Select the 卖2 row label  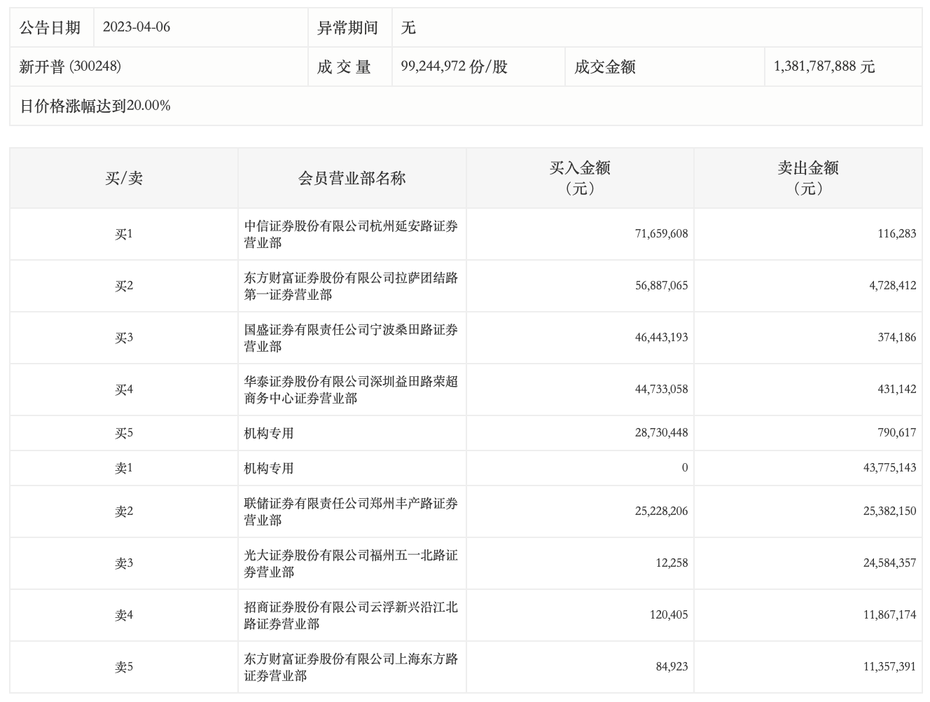(x=124, y=511)
